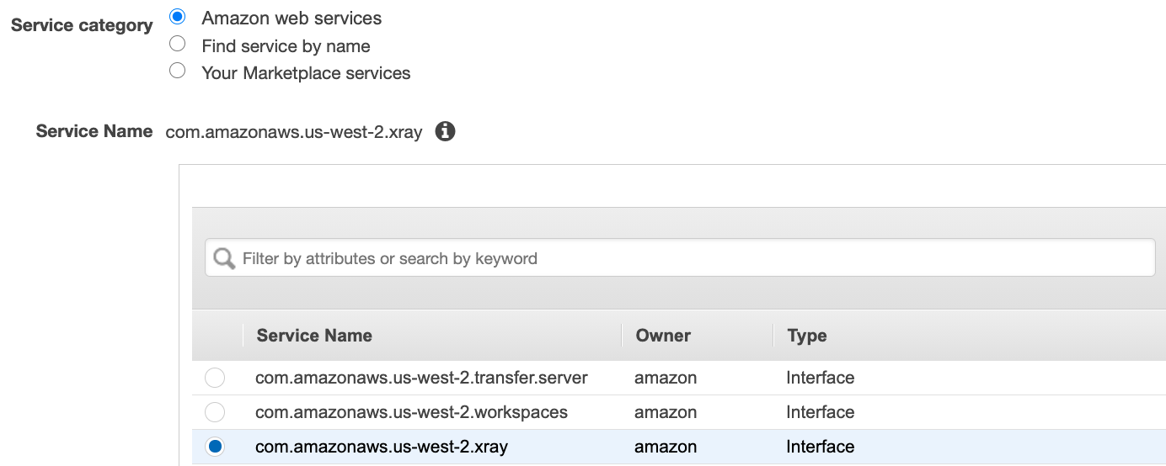Image resolution: width=1166 pixels, height=466 pixels.
Task: Click the info icon beside selected Service Name
Action: (x=445, y=131)
